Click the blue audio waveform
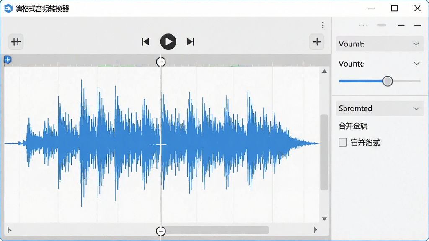The image size is (429, 241). coord(162,144)
